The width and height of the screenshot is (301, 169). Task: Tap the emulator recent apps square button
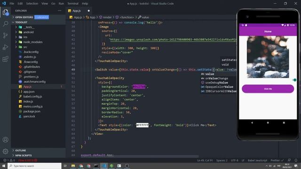(284, 123)
